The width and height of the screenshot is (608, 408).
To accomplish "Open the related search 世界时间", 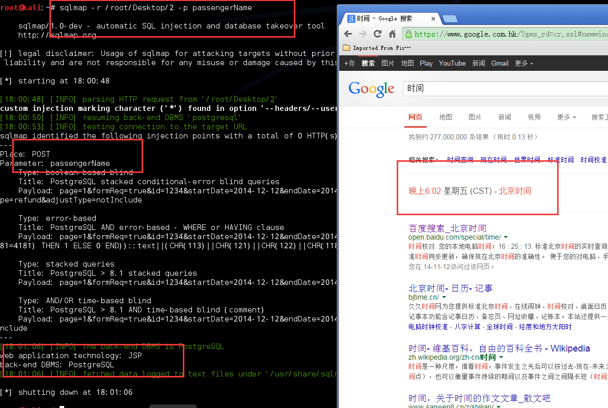I will (527, 159).
